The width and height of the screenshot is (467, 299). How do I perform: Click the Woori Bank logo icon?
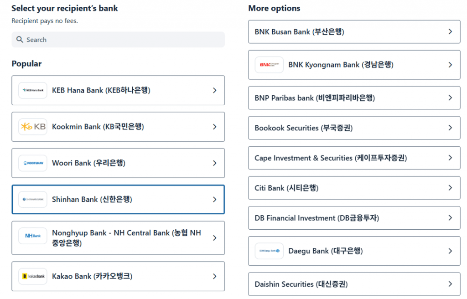[x=33, y=163]
